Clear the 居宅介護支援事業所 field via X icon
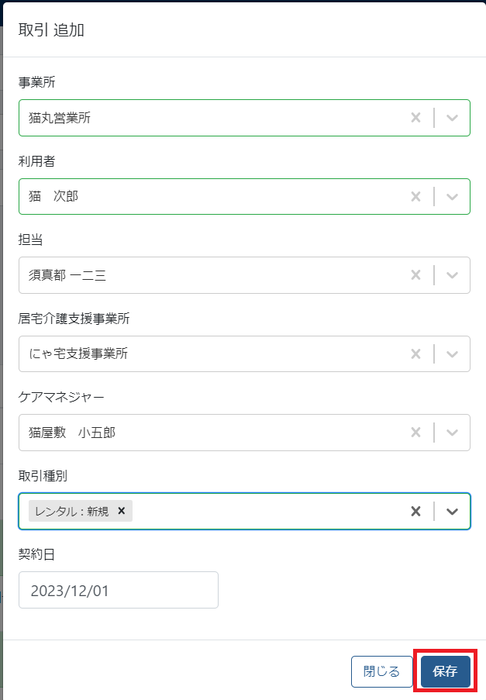 [415, 353]
